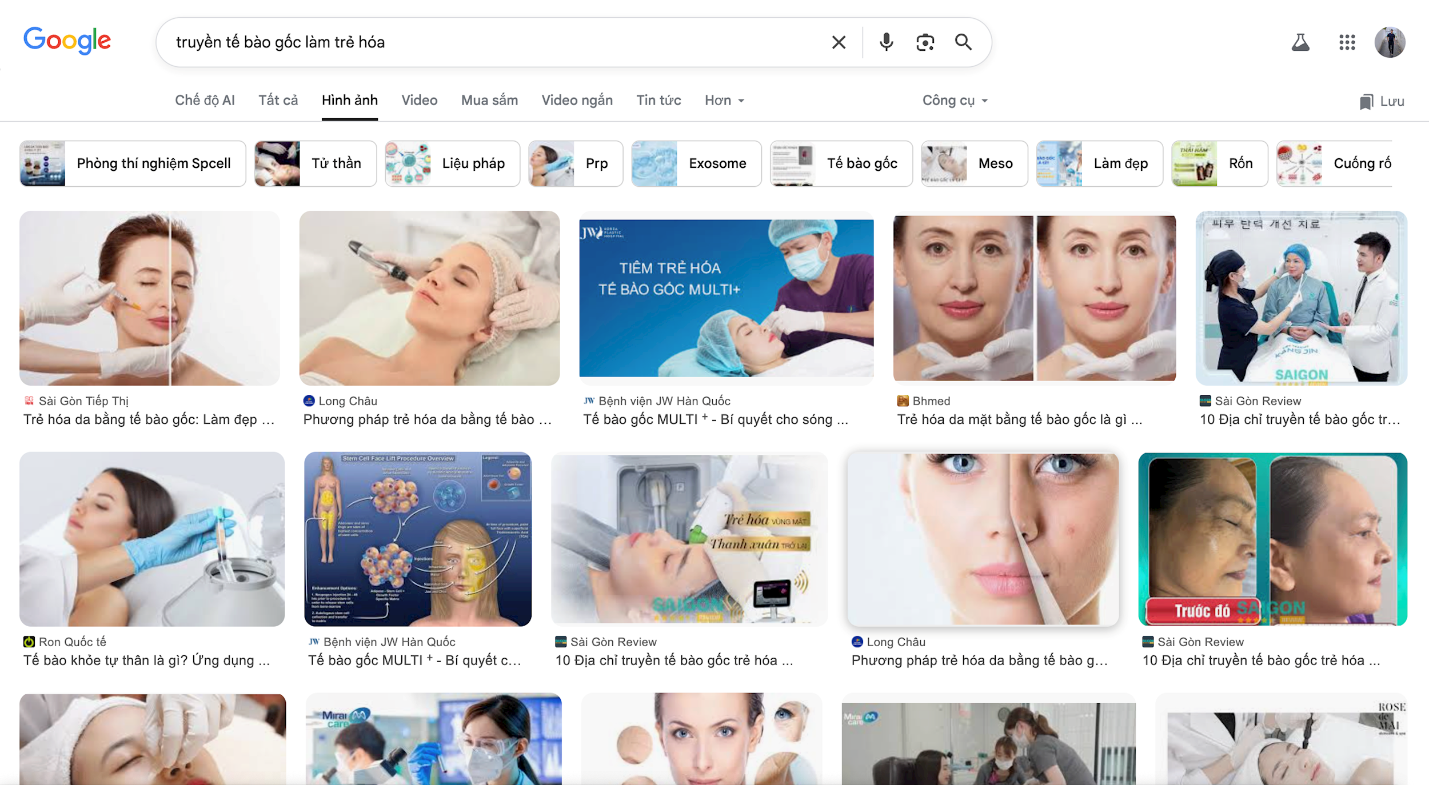Open Search Labs flask icon
1429x785 pixels.
(1300, 42)
